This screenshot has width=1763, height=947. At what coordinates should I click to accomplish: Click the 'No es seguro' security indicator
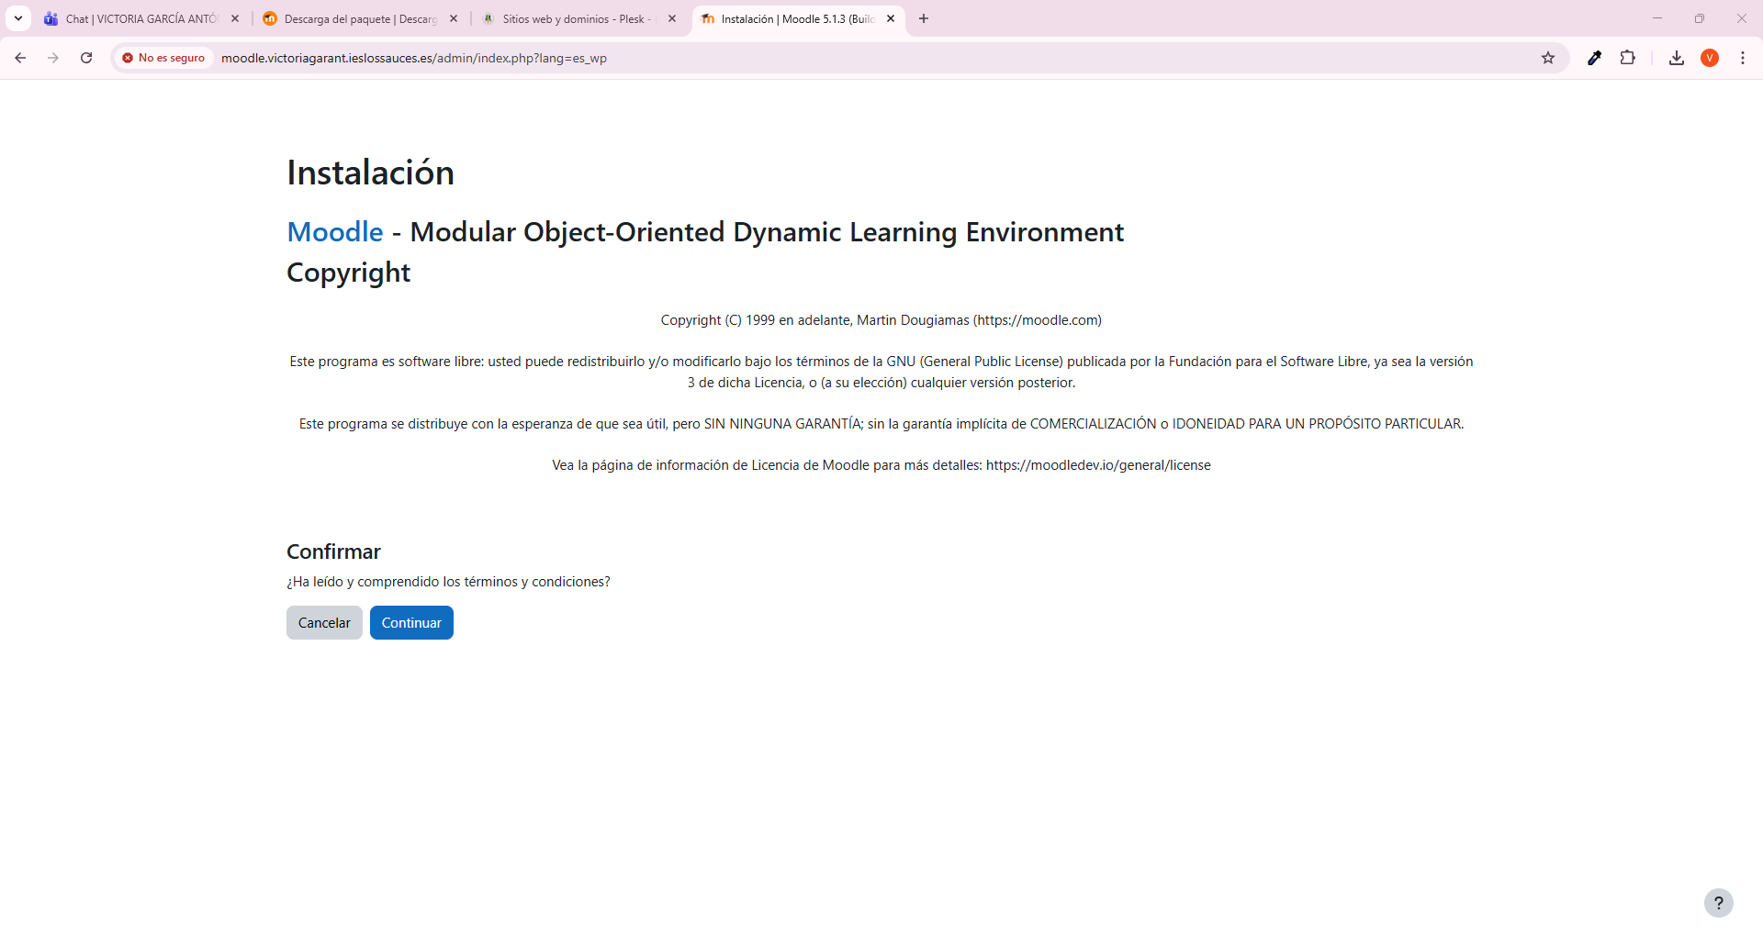(x=163, y=58)
